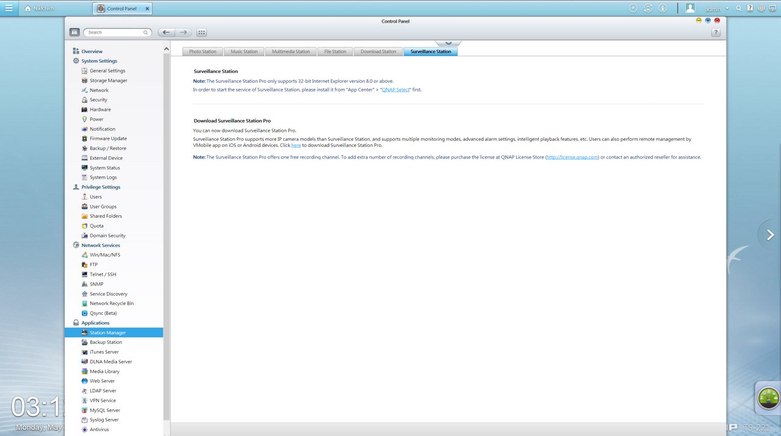Open DLNA Media Server
The width and height of the screenshot is (781, 436).
pyautogui.click(x=110, y=362)
